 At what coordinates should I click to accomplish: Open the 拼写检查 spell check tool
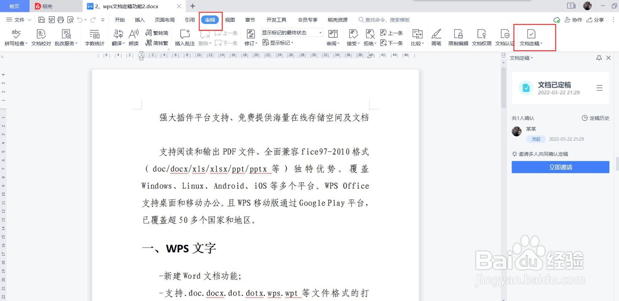click(x=16, y=38)
